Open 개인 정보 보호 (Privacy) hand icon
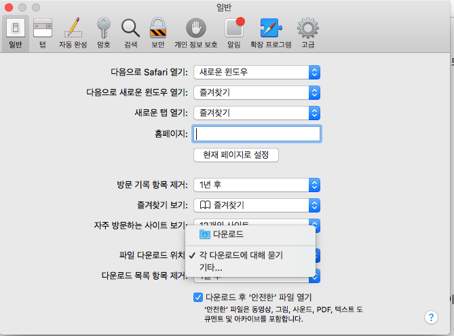Screen dimensions: 454x336 click(x=196, y=34)
